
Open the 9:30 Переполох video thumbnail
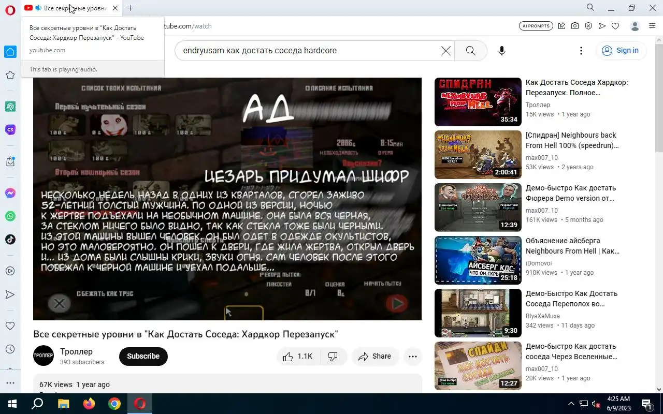(478, 313)
